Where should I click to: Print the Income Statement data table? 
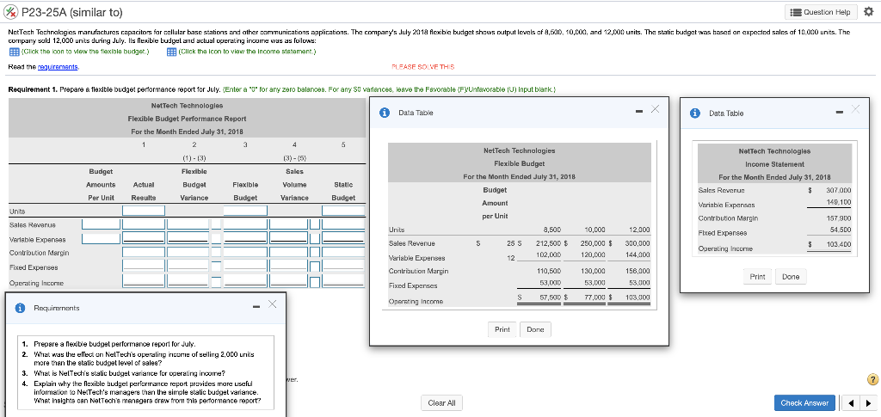pyautogui.click(x=757, y=276)
